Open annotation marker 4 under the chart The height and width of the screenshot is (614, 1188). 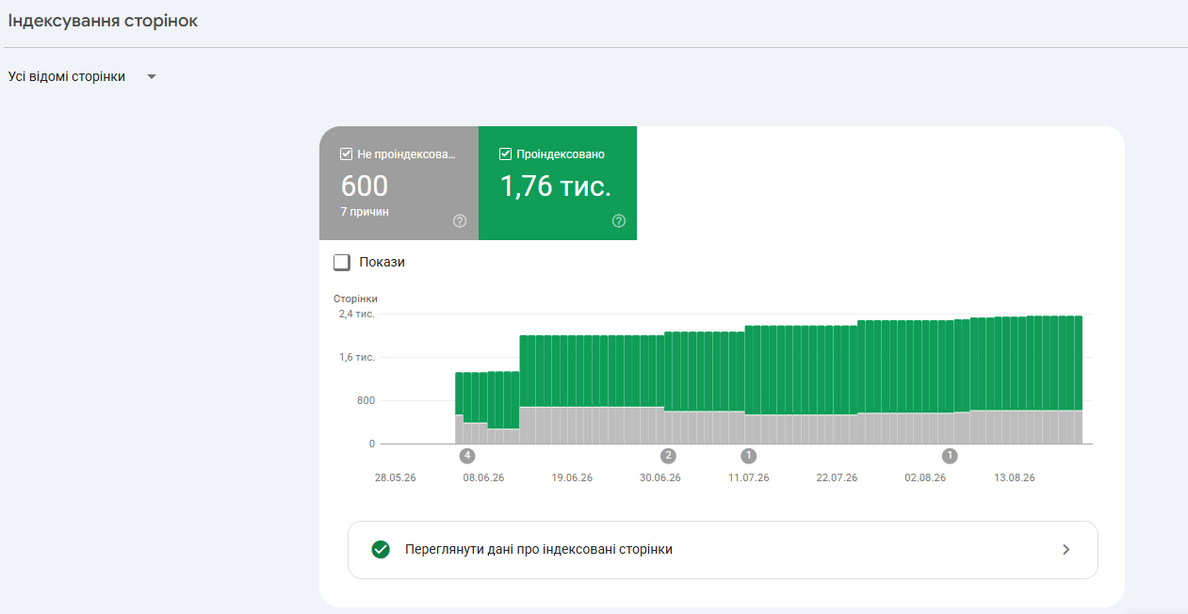[x=467, y=456]
